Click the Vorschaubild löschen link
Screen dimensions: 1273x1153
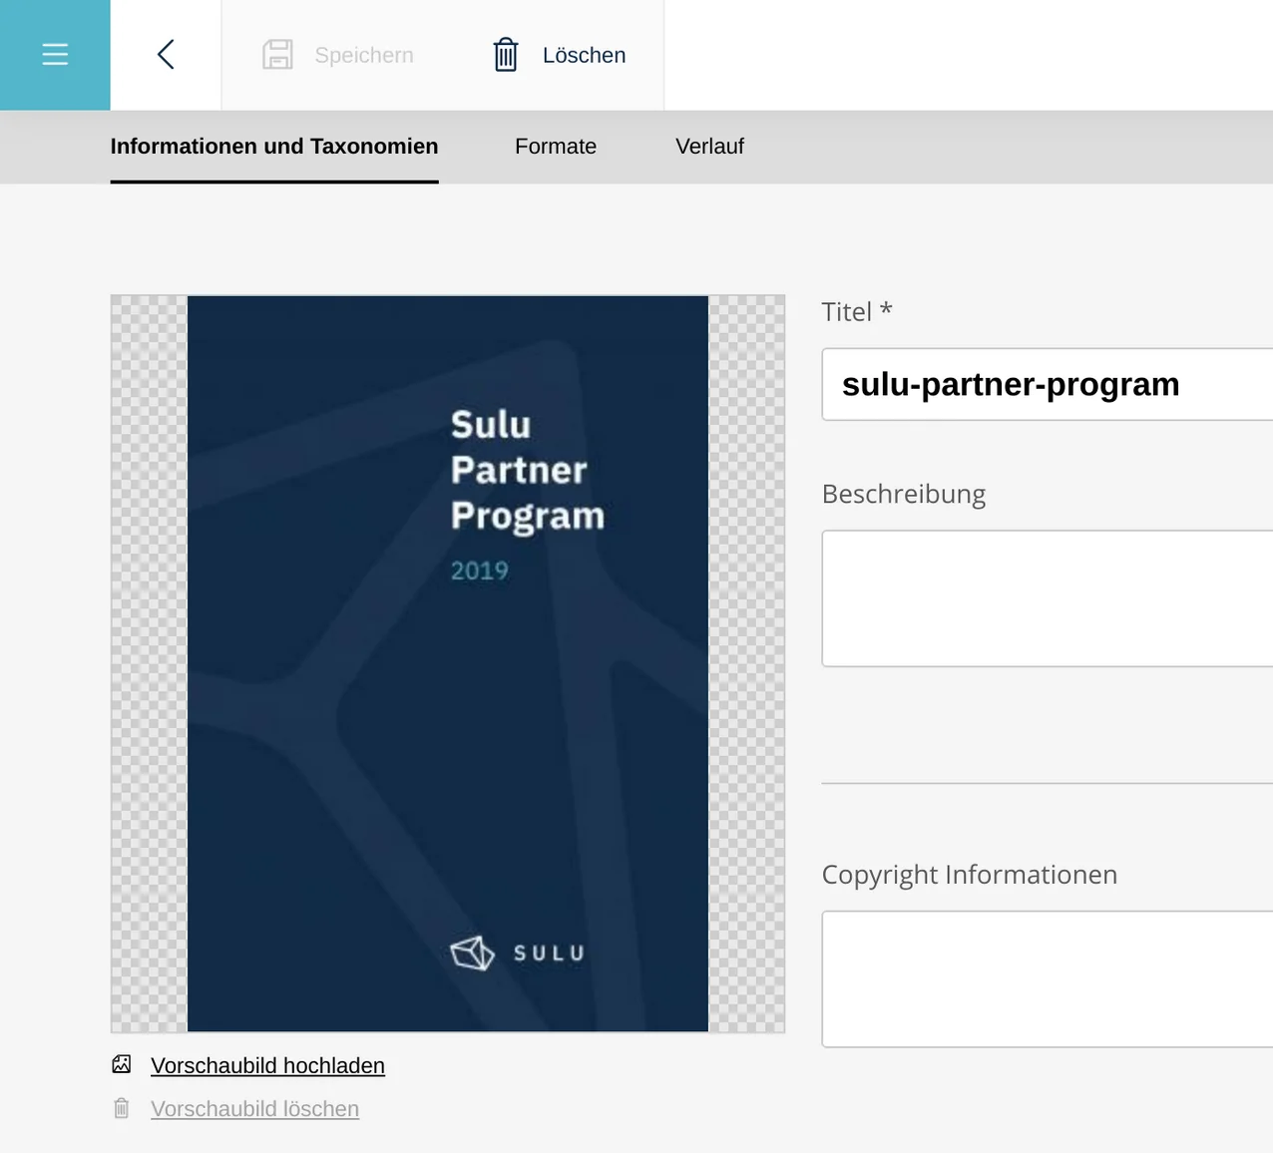[254, 1109]
